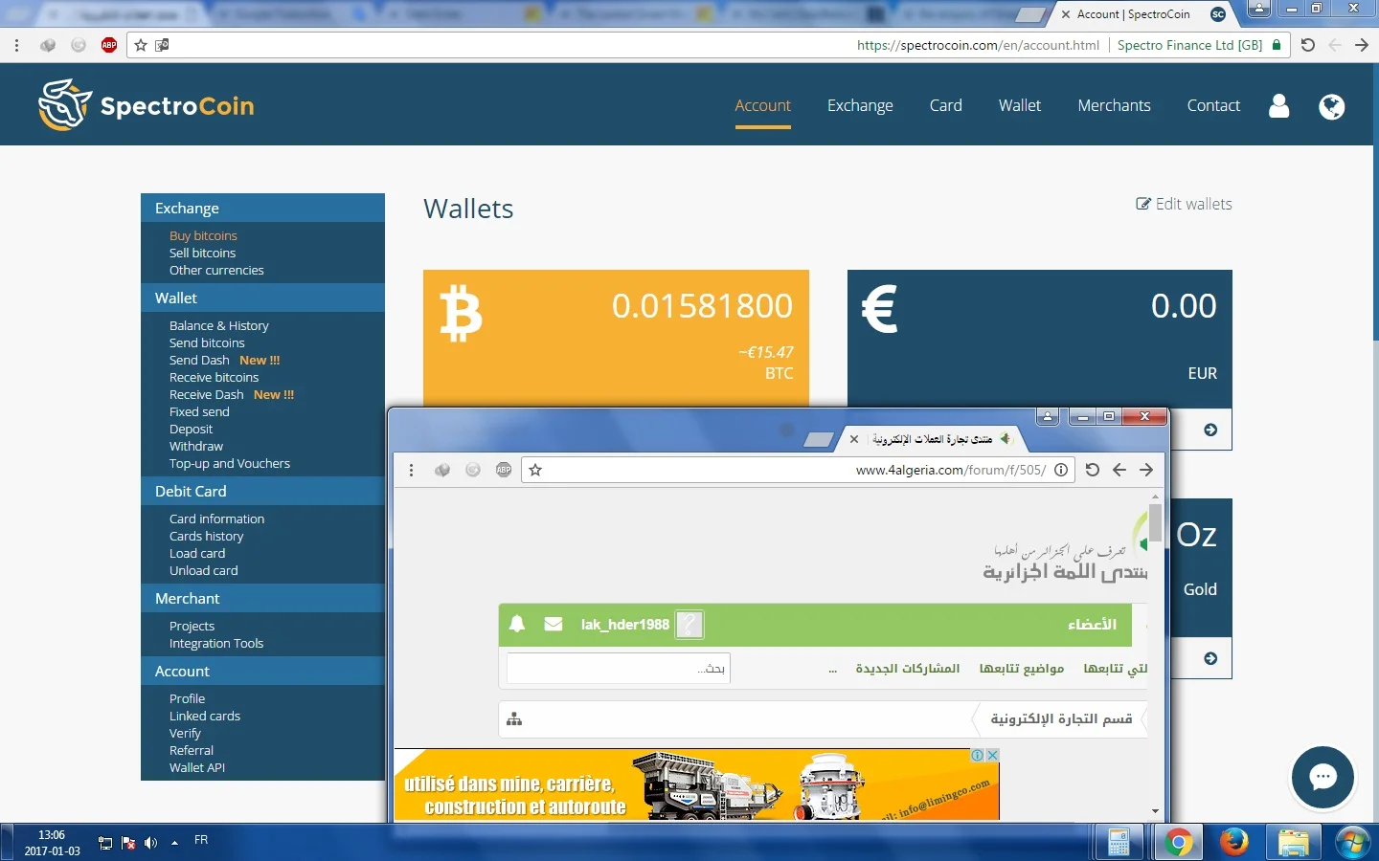Click the forum sitemap hierarchy icon
Image resolution: width=1379 pixels, height=861 pixels.
[x=514, y=719]
